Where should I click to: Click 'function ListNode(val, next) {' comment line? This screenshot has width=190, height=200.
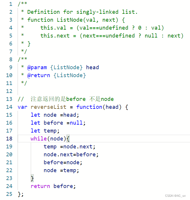click(76, 20)
